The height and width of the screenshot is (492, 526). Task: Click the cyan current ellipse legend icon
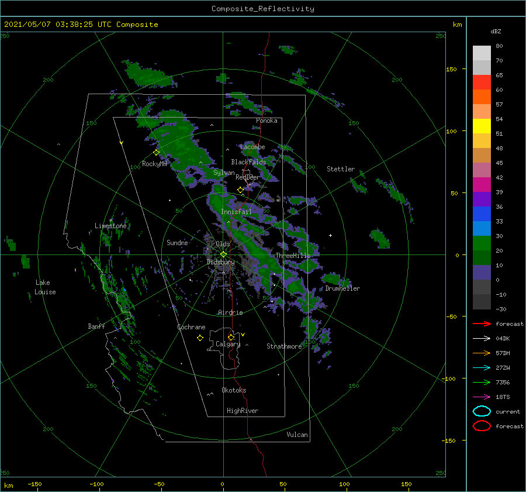482,411
